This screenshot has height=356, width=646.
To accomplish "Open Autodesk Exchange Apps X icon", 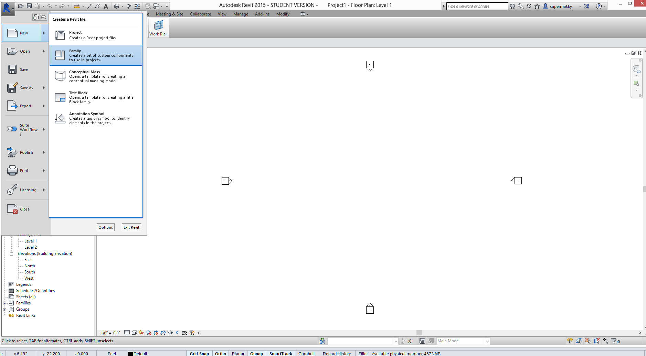I will tap(587, 6).
